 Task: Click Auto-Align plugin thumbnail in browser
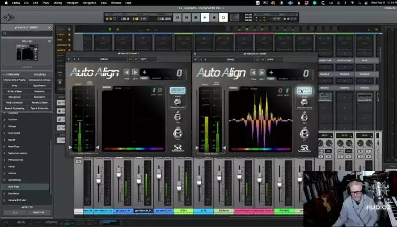[x=27, y=52]
